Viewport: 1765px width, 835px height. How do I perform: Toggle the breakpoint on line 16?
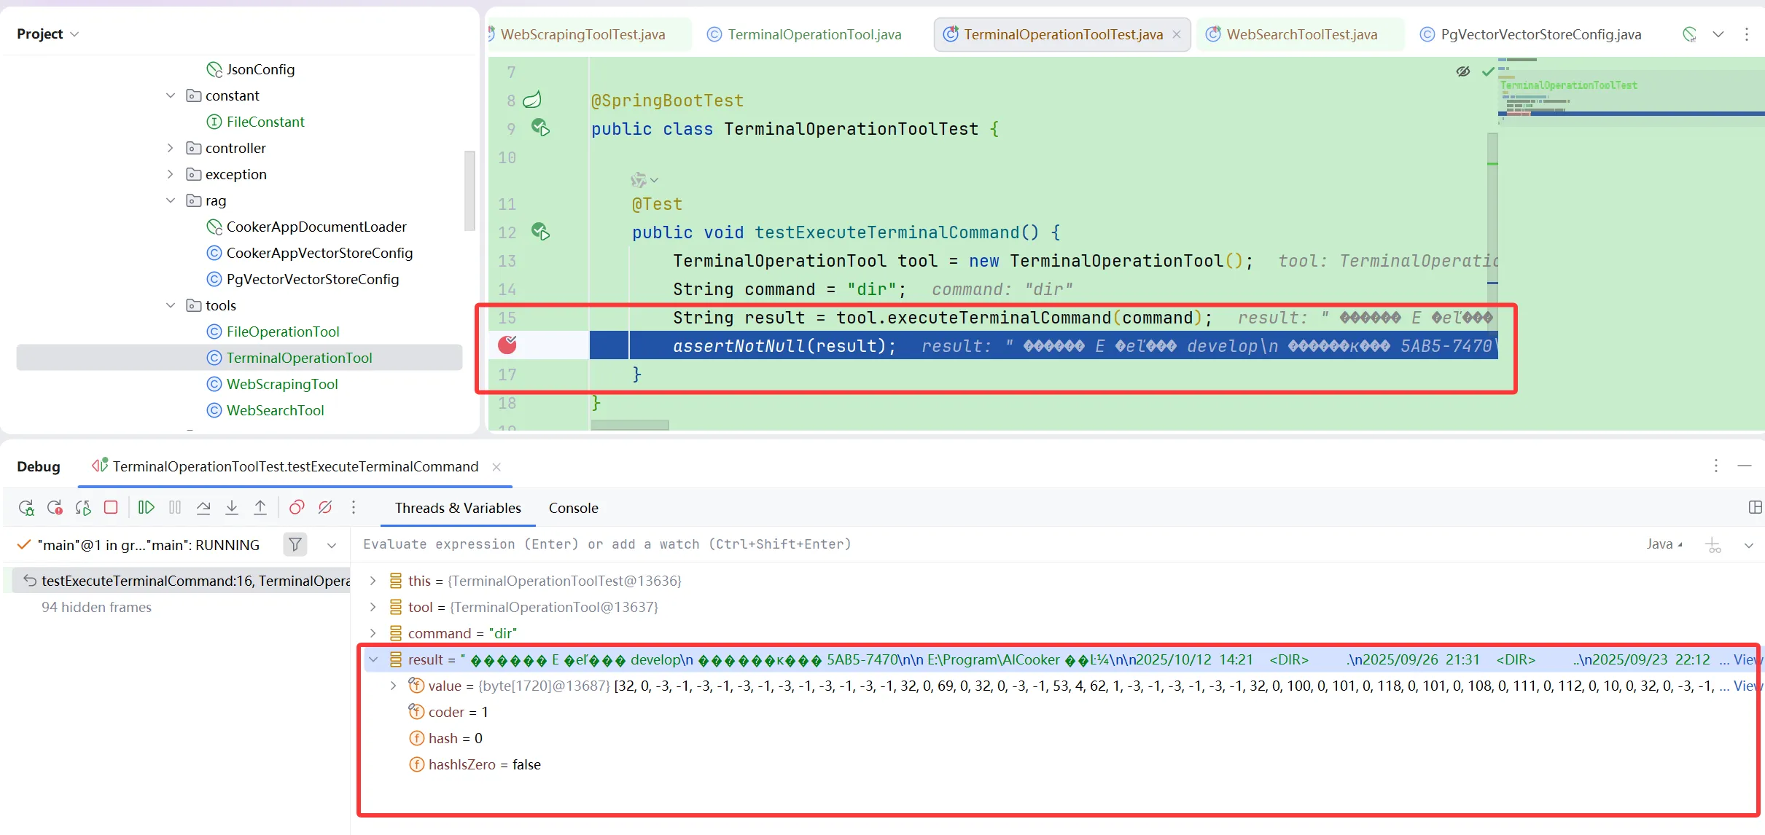click(x=507, y=345)
